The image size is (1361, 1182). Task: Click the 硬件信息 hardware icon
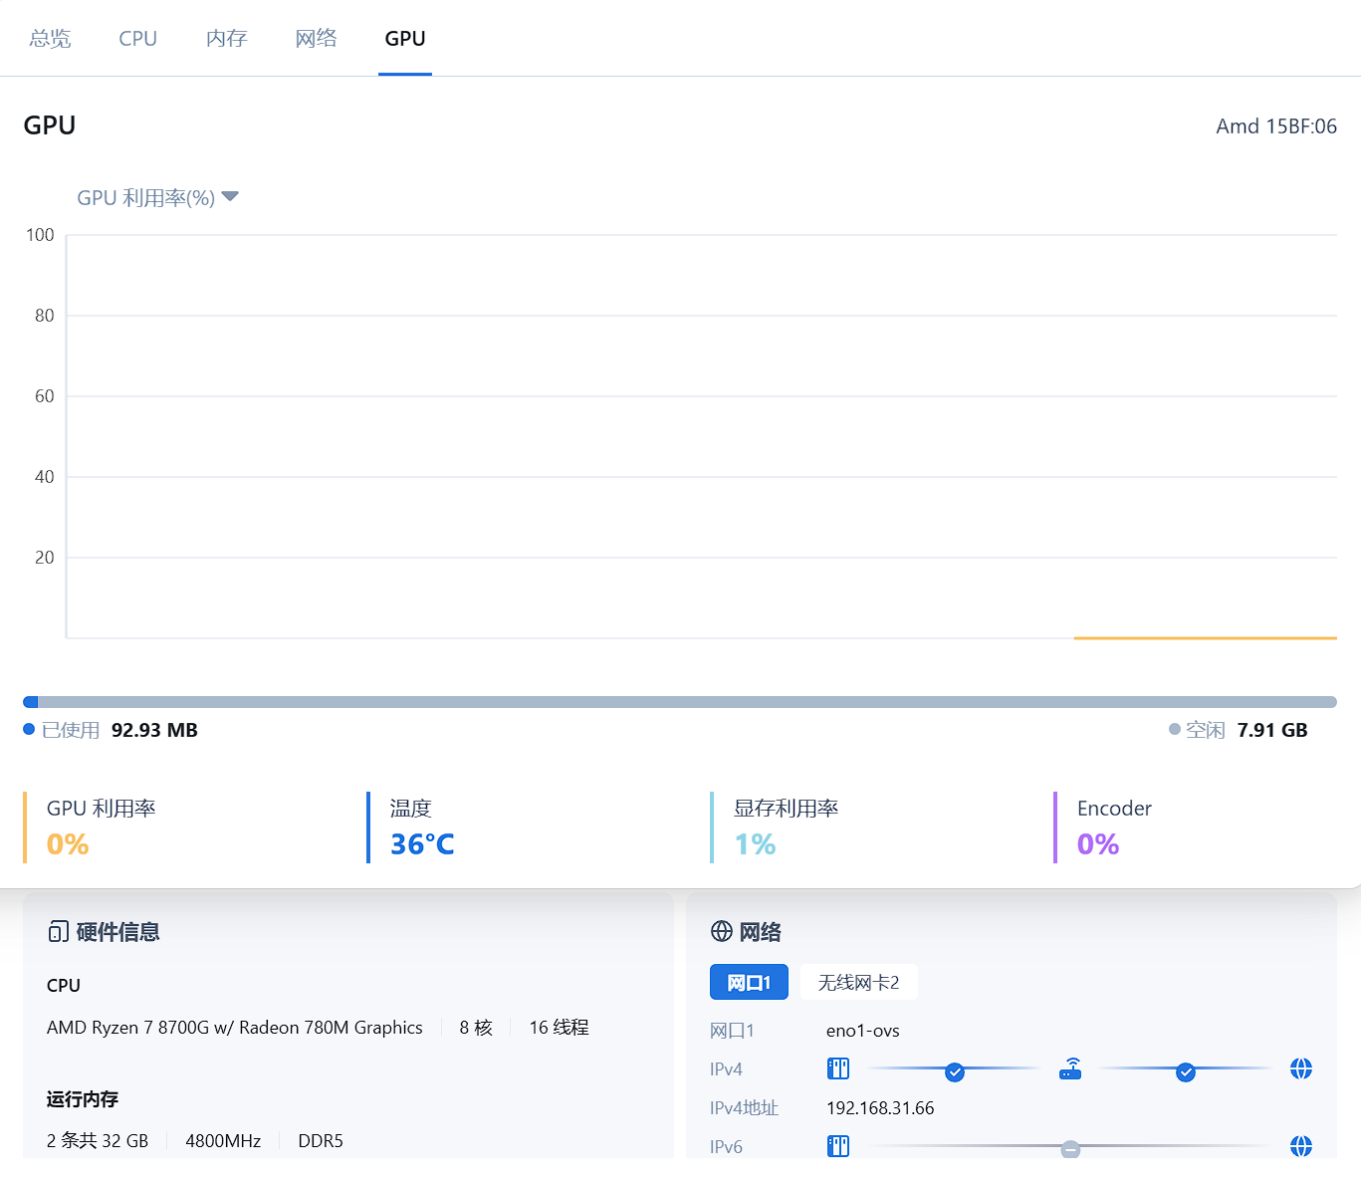[58, 932]
